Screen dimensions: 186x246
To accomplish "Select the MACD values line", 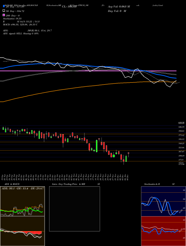I will coord(20,25).
